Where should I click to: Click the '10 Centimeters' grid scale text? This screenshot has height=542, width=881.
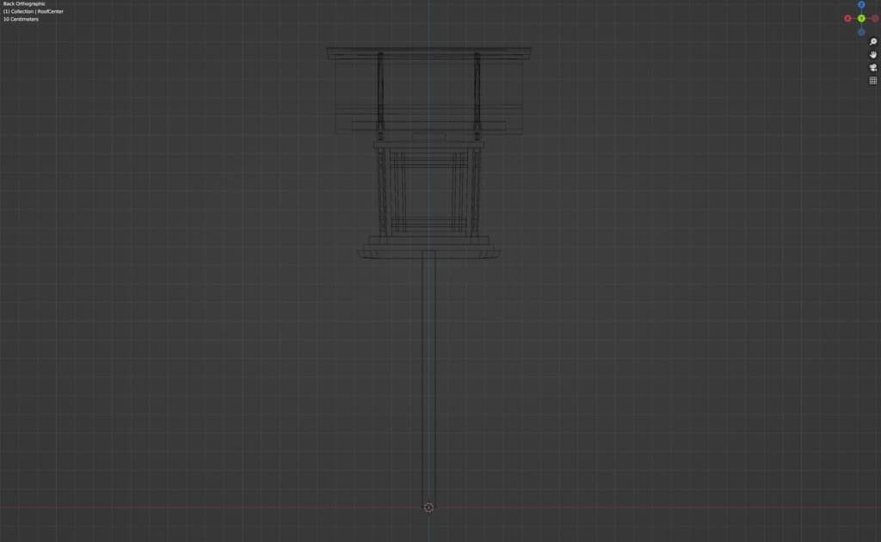21,19
